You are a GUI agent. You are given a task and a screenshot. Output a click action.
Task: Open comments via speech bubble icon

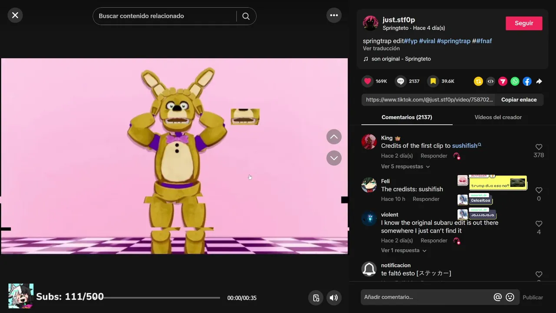[400, 81]
